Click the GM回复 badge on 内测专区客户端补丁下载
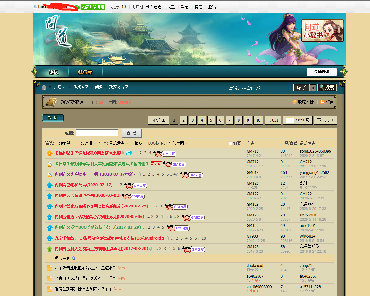The height and width of the screenshot is (296, 370). pos(191,175)
